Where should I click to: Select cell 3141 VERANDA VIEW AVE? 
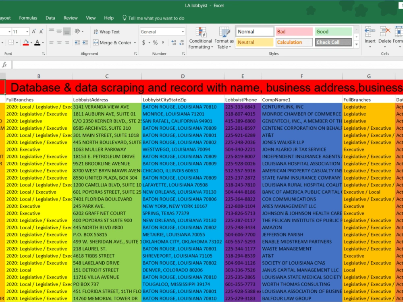pyautogui.click(x=107, y=107)
